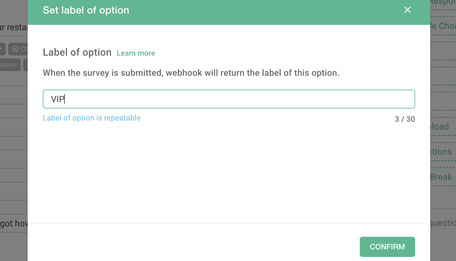
Task: Confirm the option label
Action: click(387, 247)
